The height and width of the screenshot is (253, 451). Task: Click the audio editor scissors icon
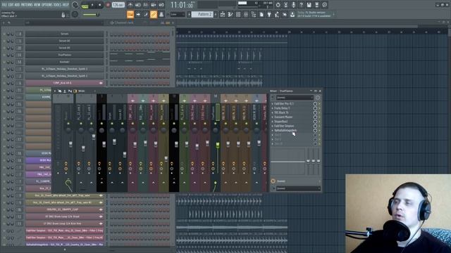[285, 5]
